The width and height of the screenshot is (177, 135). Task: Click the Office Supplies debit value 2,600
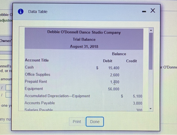115,75
